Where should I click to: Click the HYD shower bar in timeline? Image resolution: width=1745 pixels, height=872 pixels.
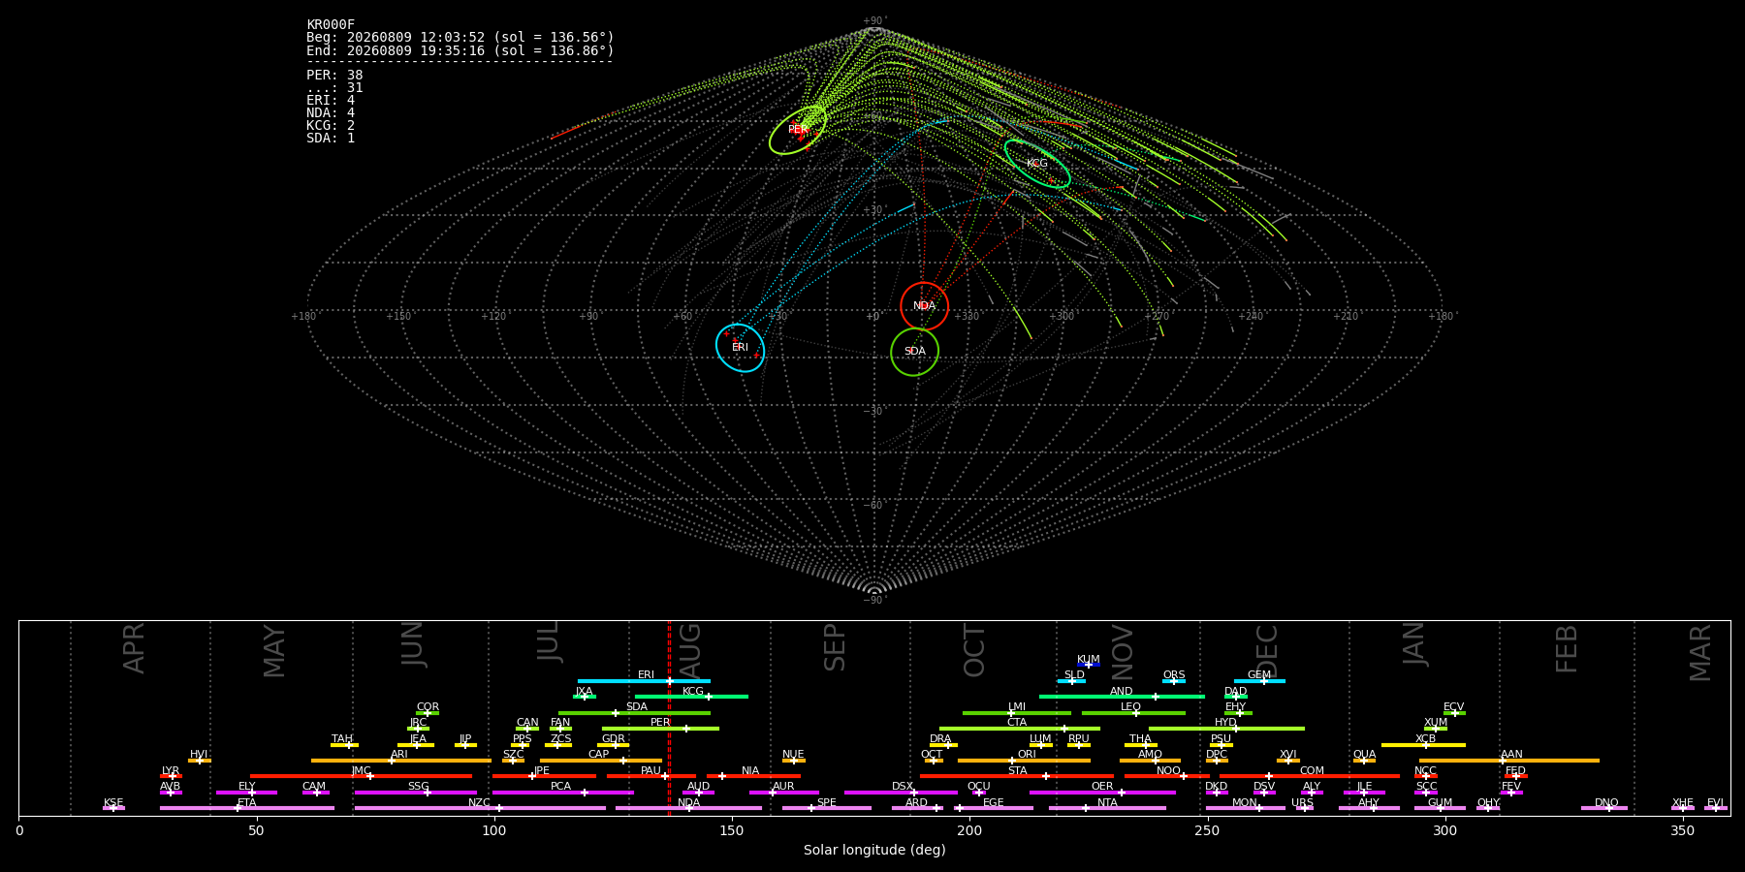tap(1226, 729)
